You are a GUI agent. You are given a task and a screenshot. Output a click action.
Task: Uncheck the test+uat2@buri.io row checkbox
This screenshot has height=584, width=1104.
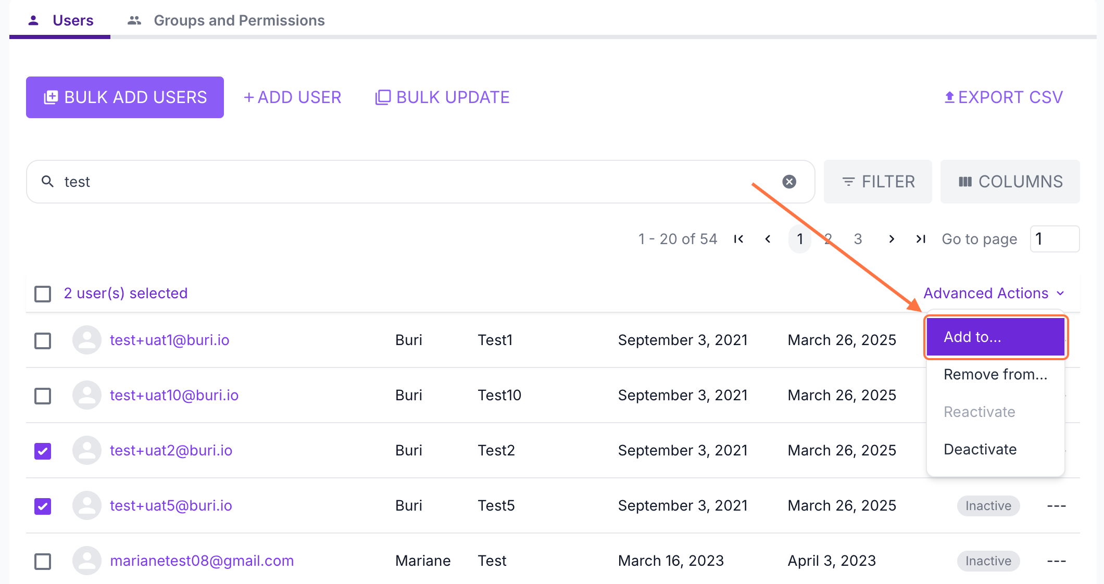(x=43, y=451)
